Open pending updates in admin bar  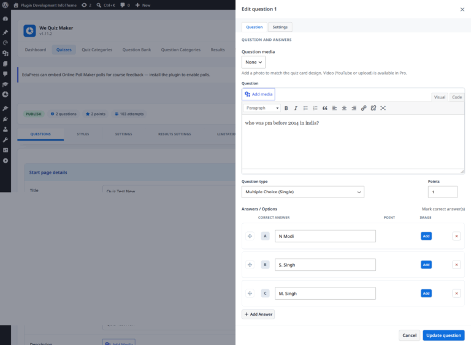pos(86,5)
